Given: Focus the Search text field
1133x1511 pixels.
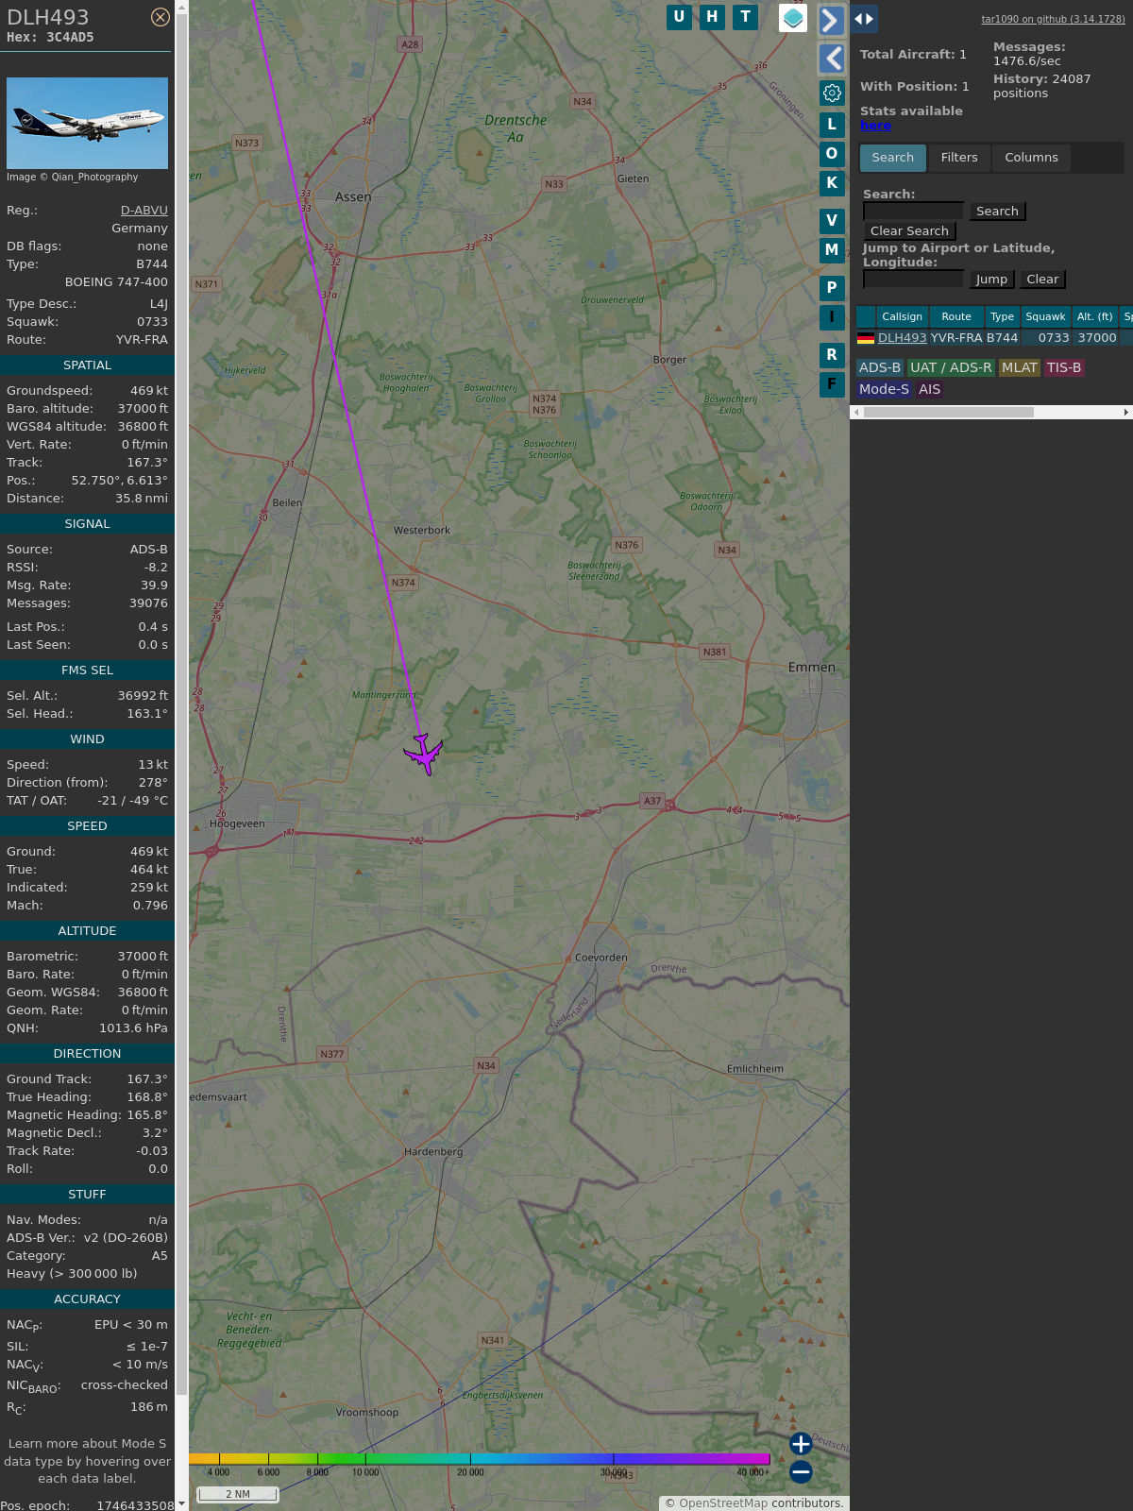Looking at the screenshot, I should 913,212.
